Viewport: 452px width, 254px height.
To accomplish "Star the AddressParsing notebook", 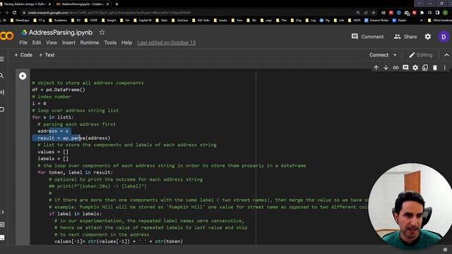I will point(102,32).
